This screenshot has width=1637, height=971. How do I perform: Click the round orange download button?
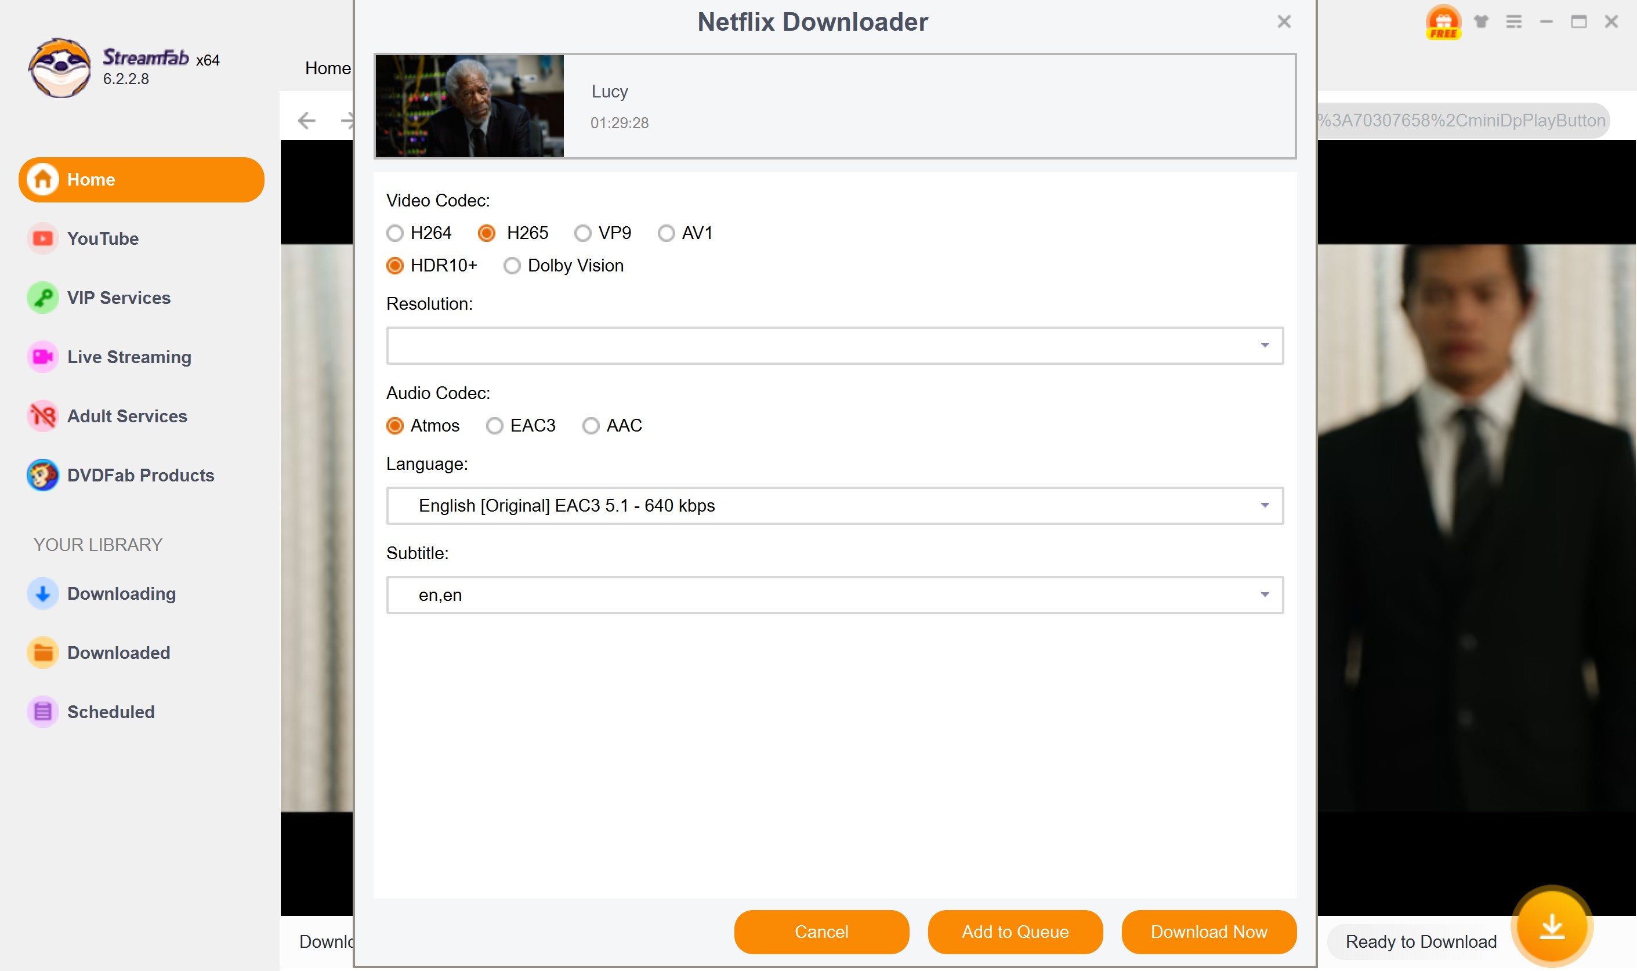(1551, 926)
